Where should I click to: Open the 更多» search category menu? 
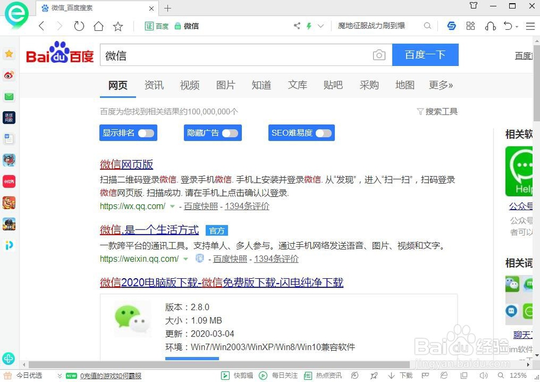(441, 85)
